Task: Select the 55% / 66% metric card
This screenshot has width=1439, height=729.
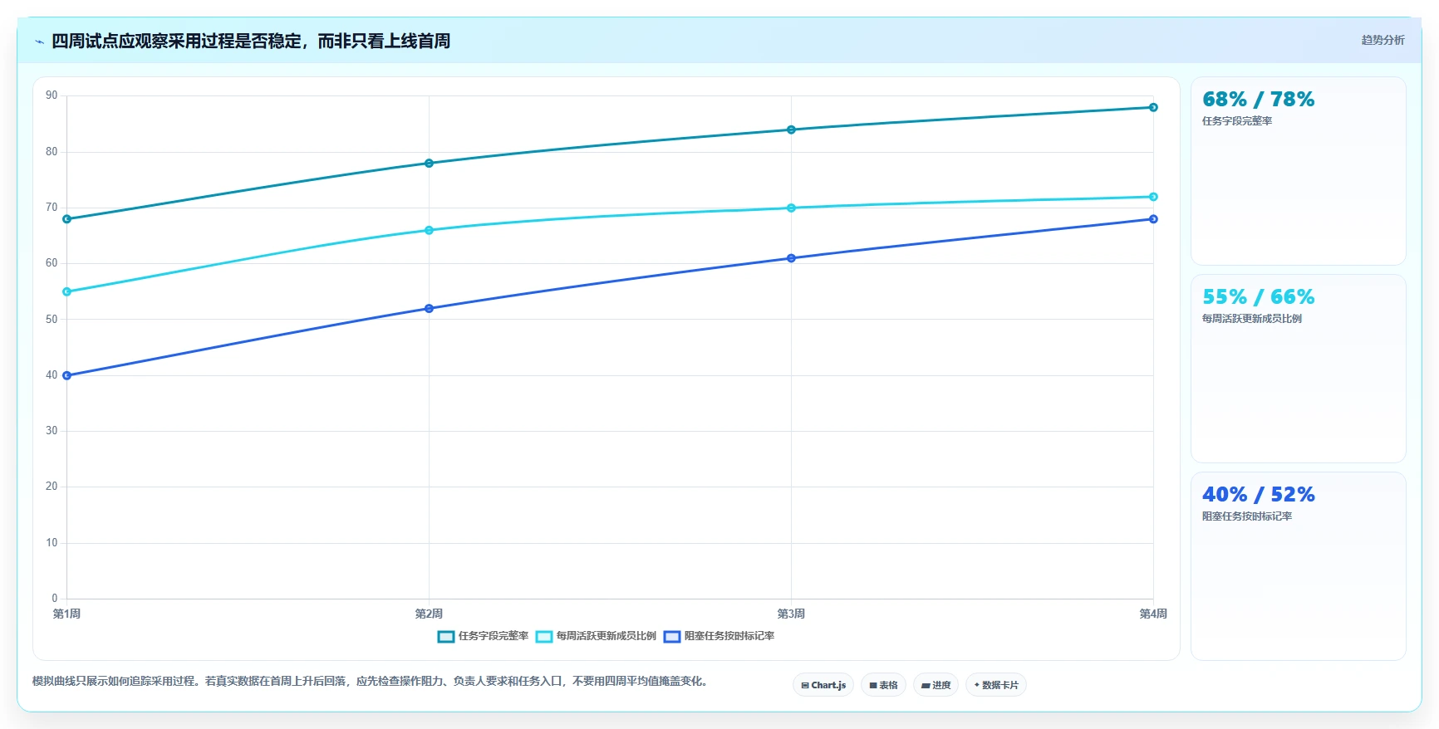Action: click(1299, 369)
